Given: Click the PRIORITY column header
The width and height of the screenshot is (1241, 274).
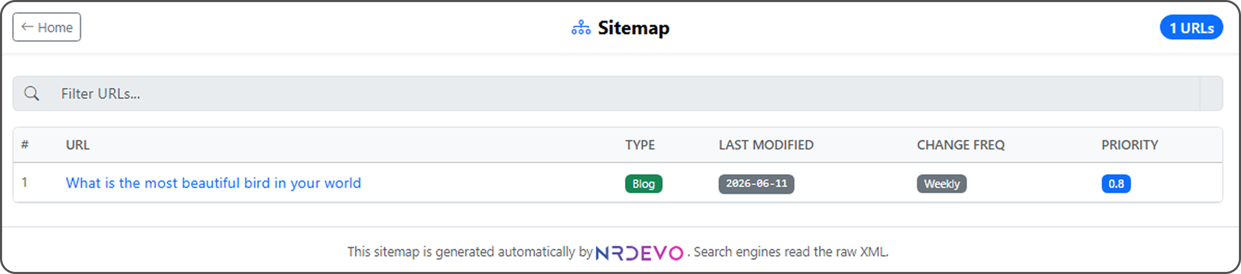Looking at the screenshot, I should pyautogui.click(x=1130, y=145).
